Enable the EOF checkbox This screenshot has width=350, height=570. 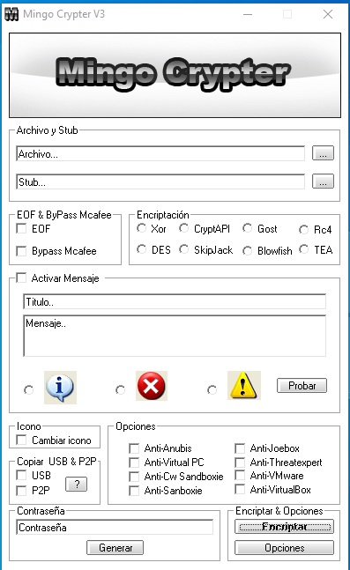point(21,229)
